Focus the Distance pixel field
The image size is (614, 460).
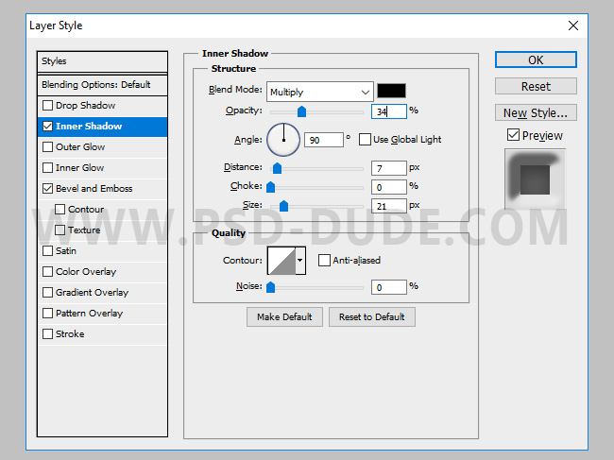[389, 168]
